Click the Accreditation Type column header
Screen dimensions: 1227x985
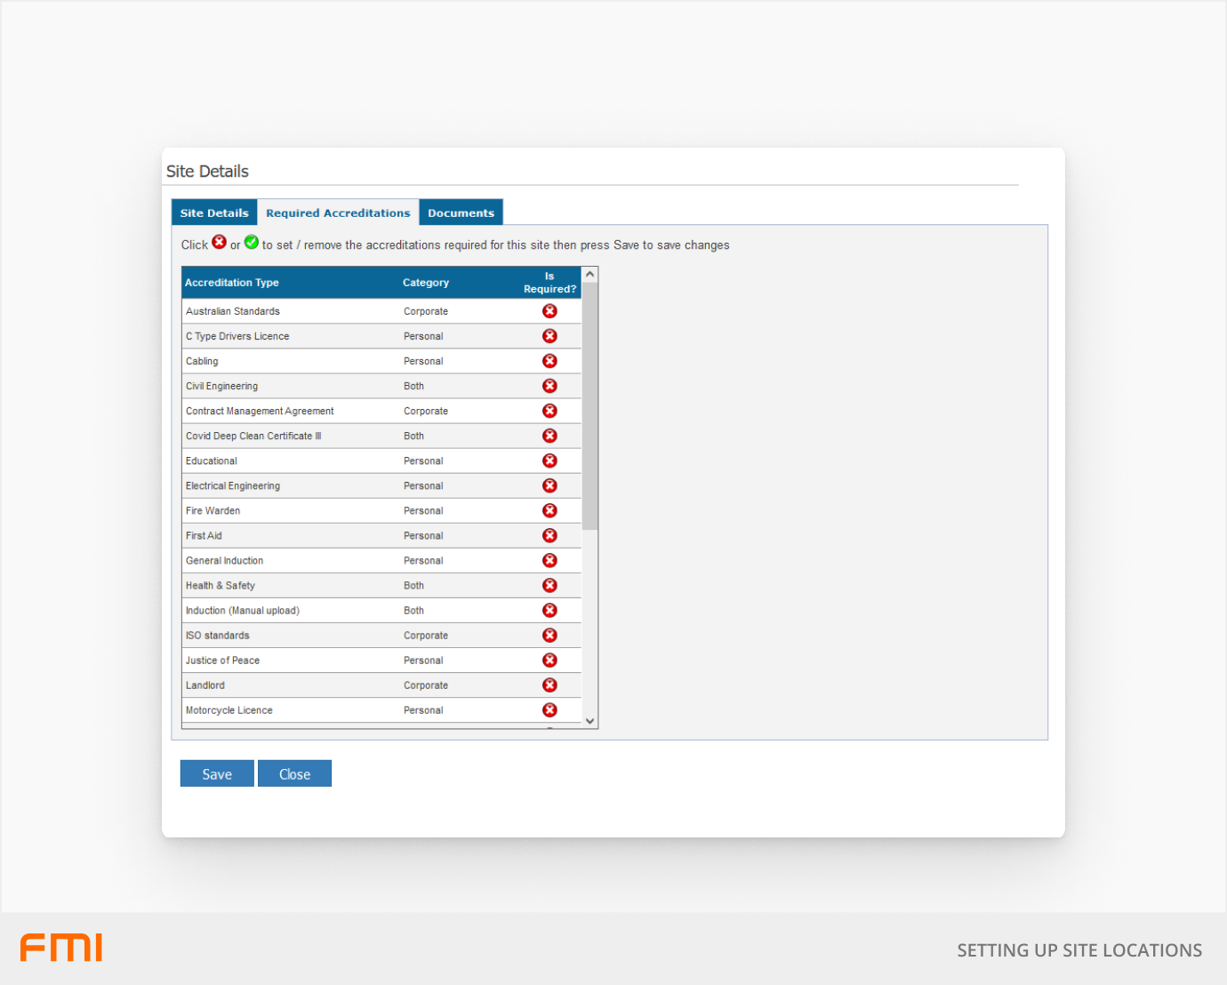point(232,283)
